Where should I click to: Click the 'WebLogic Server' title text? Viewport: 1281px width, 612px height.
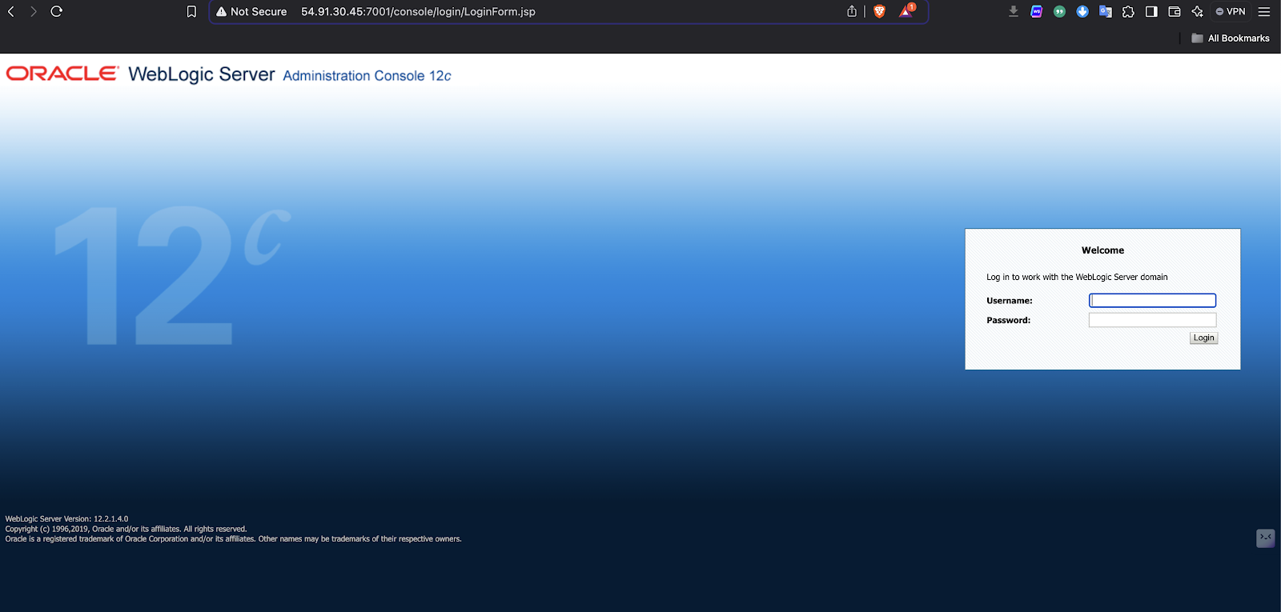(201, 74)
